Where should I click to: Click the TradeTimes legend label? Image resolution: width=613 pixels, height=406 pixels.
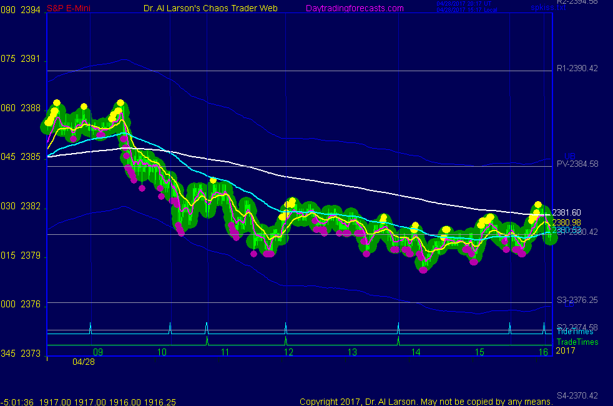coord(577,342)
